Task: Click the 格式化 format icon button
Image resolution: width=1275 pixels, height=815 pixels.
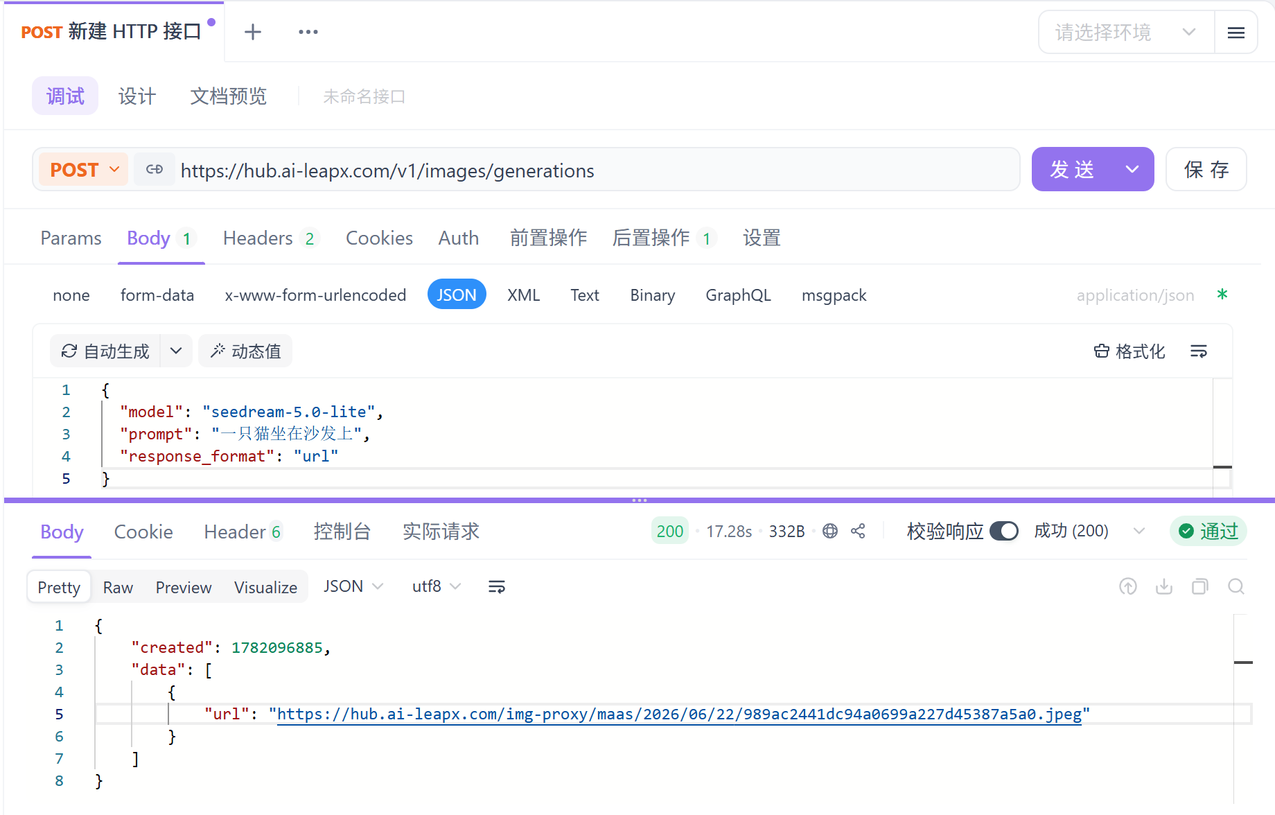Action: 1129,351
